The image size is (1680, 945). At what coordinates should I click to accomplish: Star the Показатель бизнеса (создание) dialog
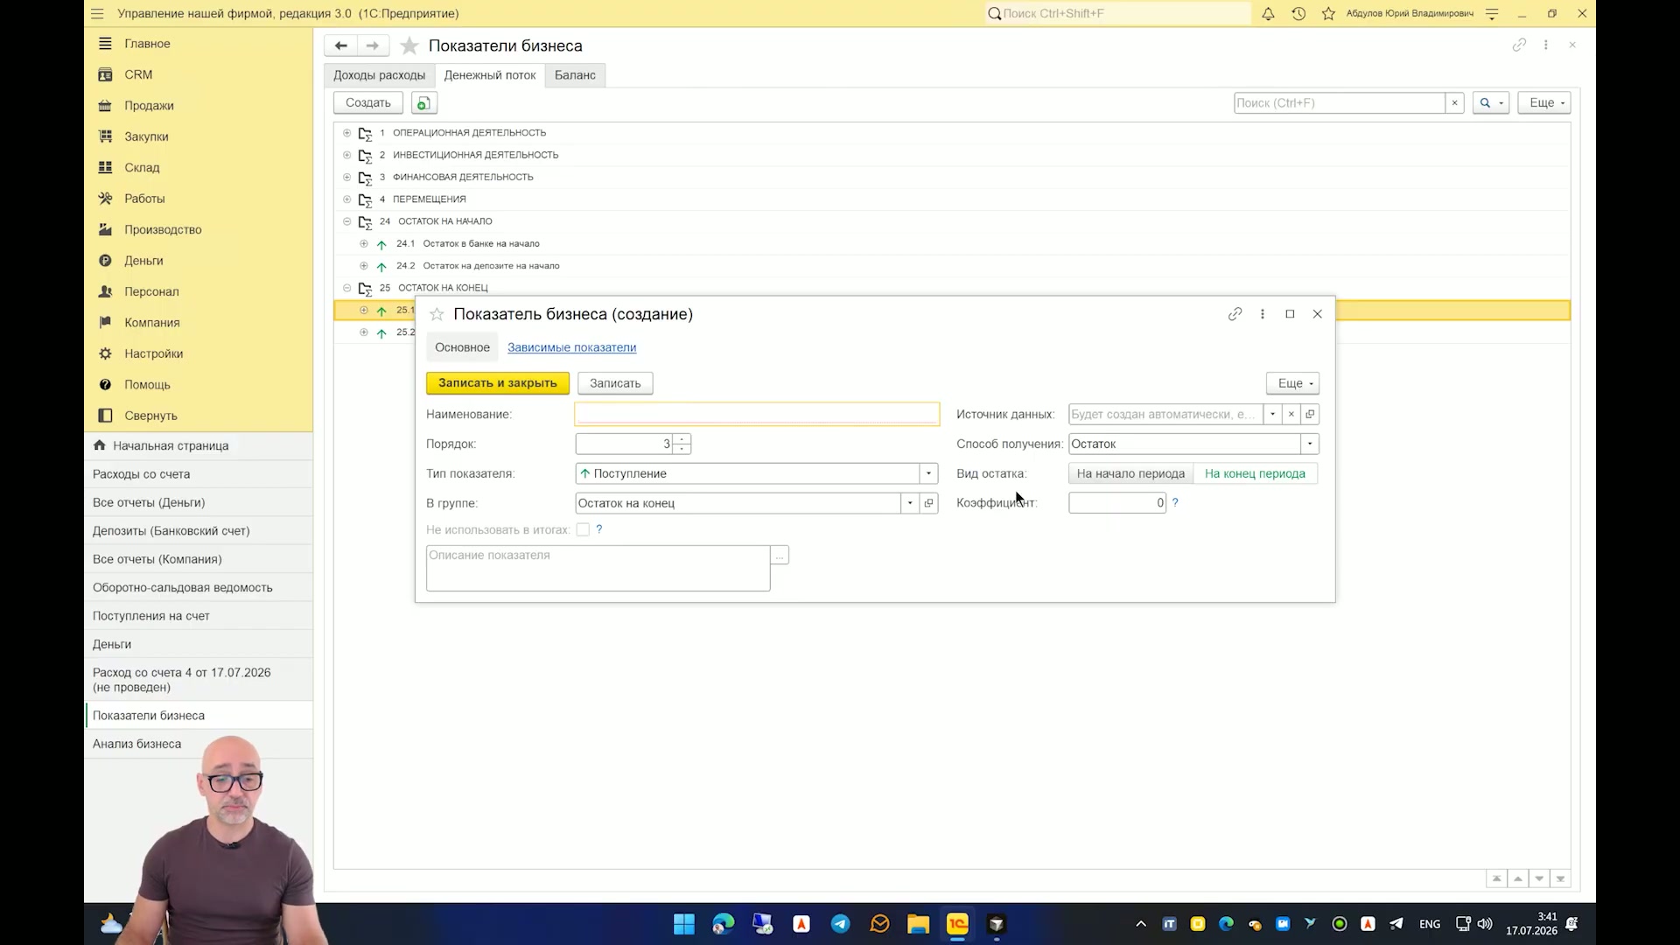(x=437, y=314)
